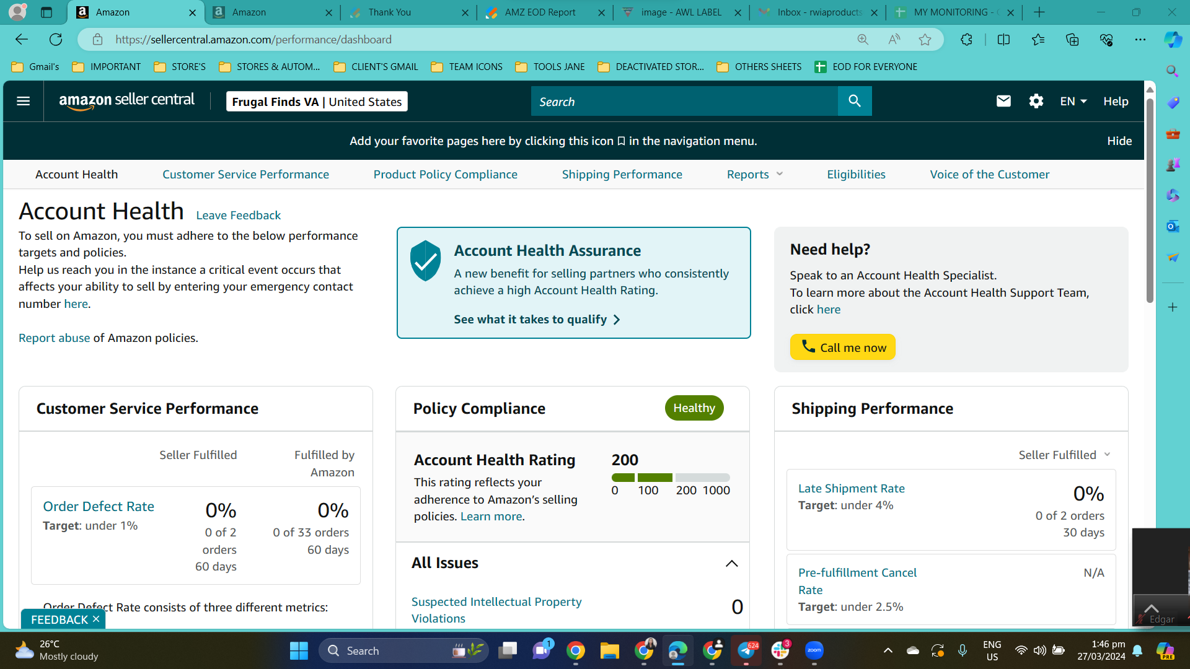Viewport: 1190px width, 669px height.
Task: Open Edge settings and more menu
Action: click(1140, 40)
